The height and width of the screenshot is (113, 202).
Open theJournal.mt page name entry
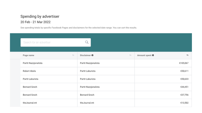click(x=30, y=103)
